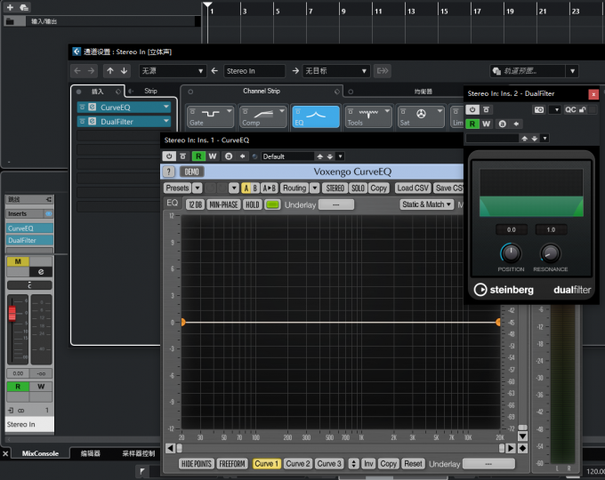Open the CurveEQ Presets dropdown arrow

tap(198, 188)
